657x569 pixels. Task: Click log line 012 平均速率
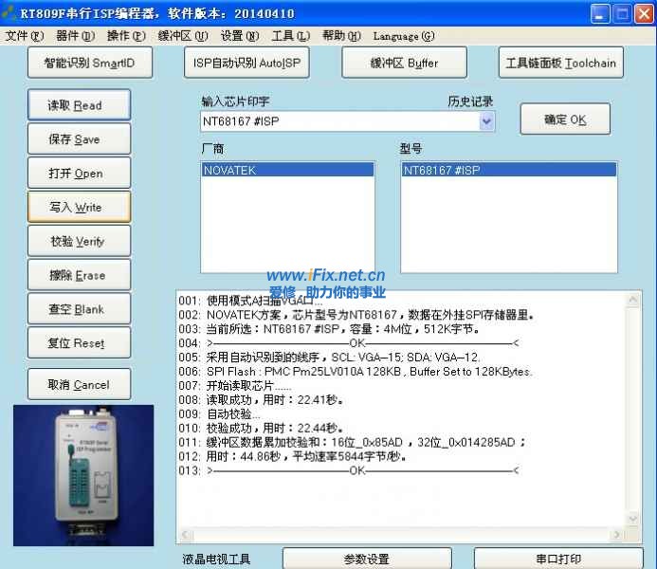[292, 457]
